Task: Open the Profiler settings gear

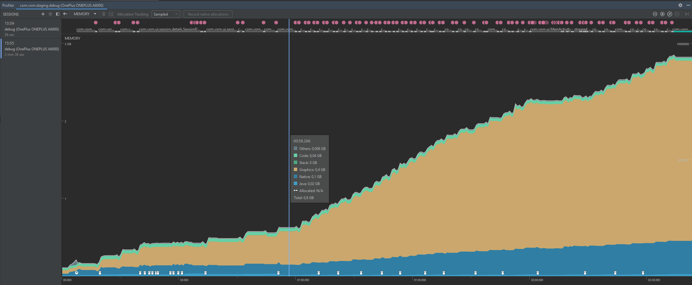Action: coord(680,5)
